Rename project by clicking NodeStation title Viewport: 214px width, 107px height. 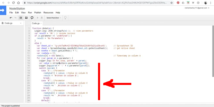[x=17, y=9]
